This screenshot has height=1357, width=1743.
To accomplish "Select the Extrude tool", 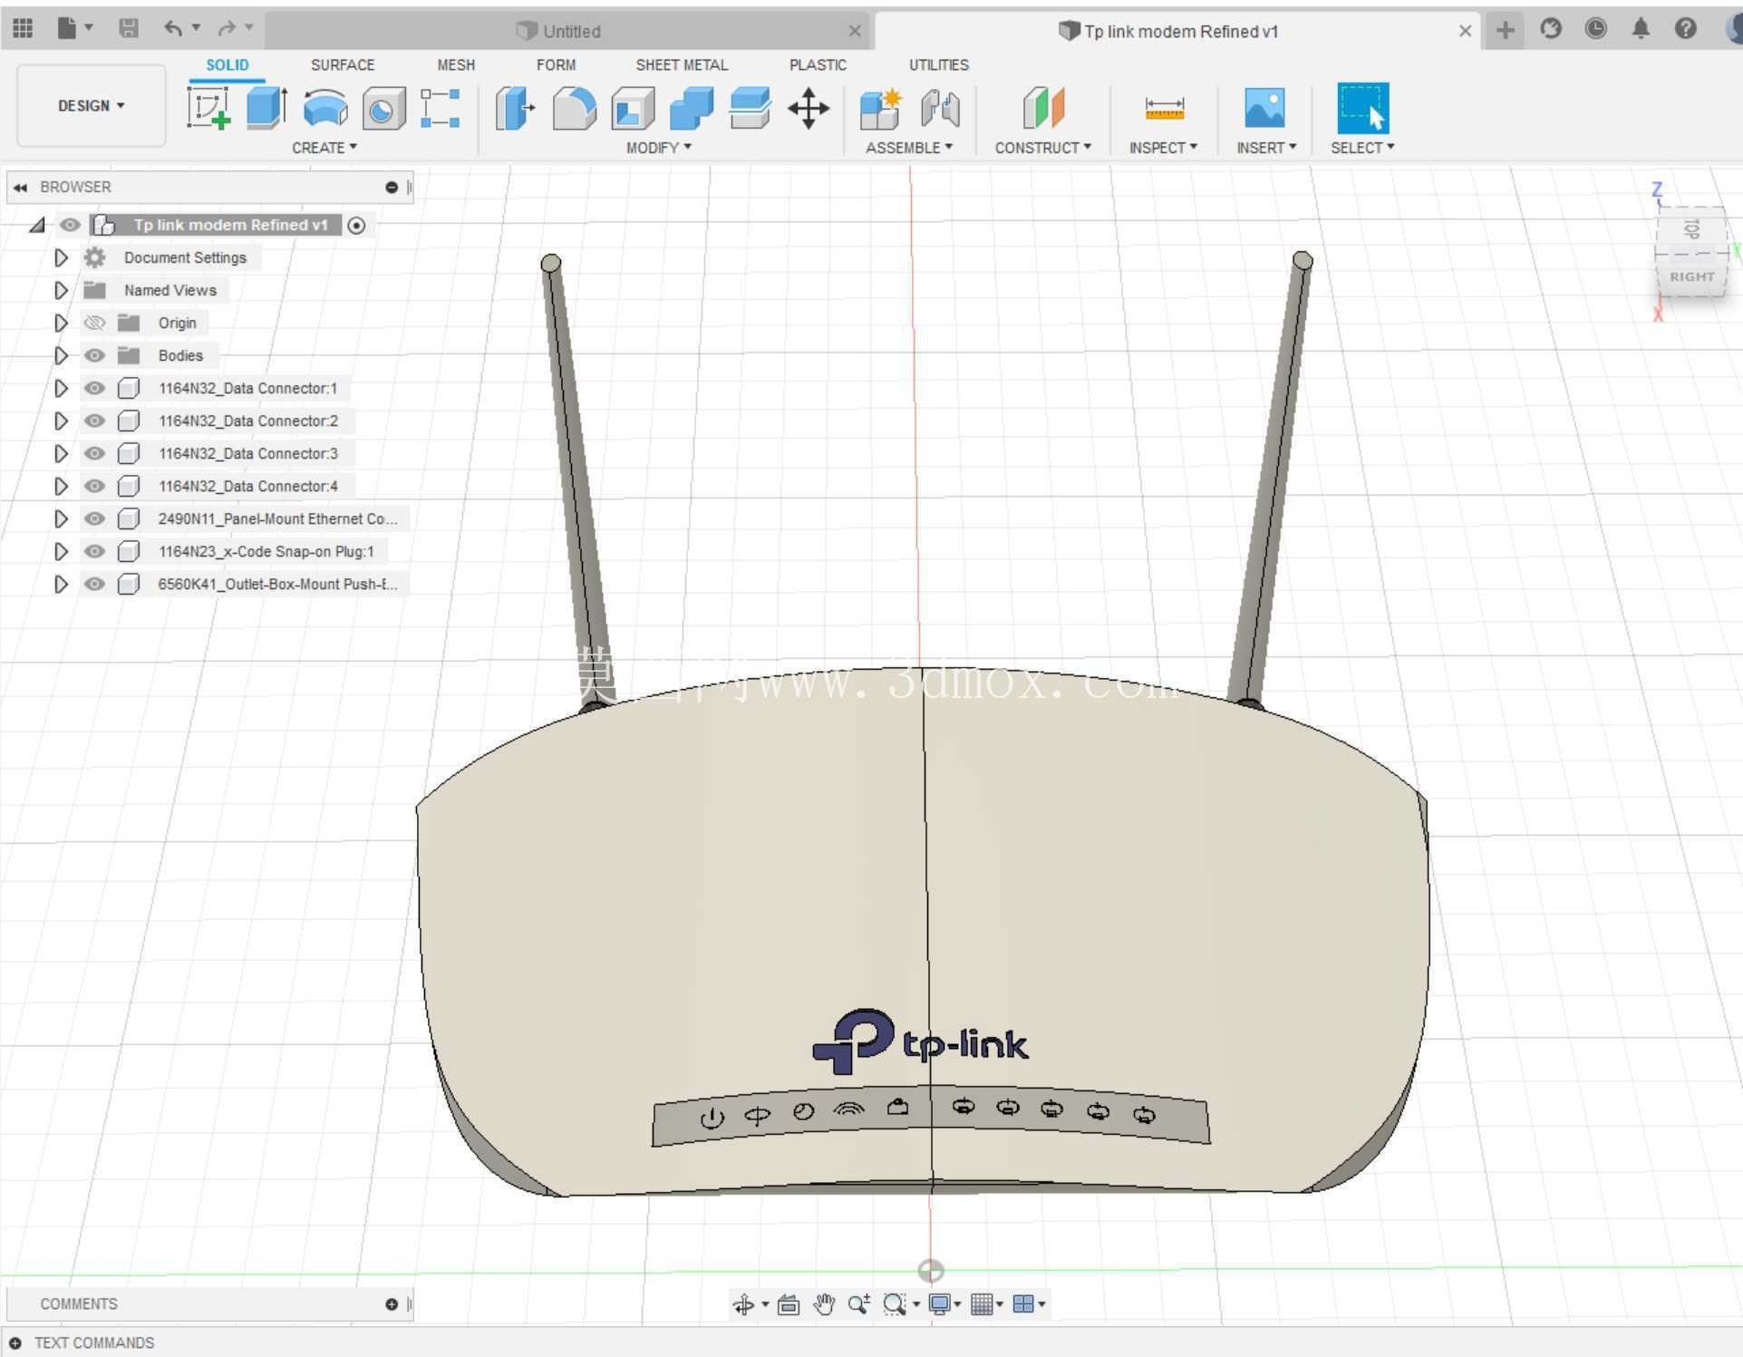I will coord(267,108).
